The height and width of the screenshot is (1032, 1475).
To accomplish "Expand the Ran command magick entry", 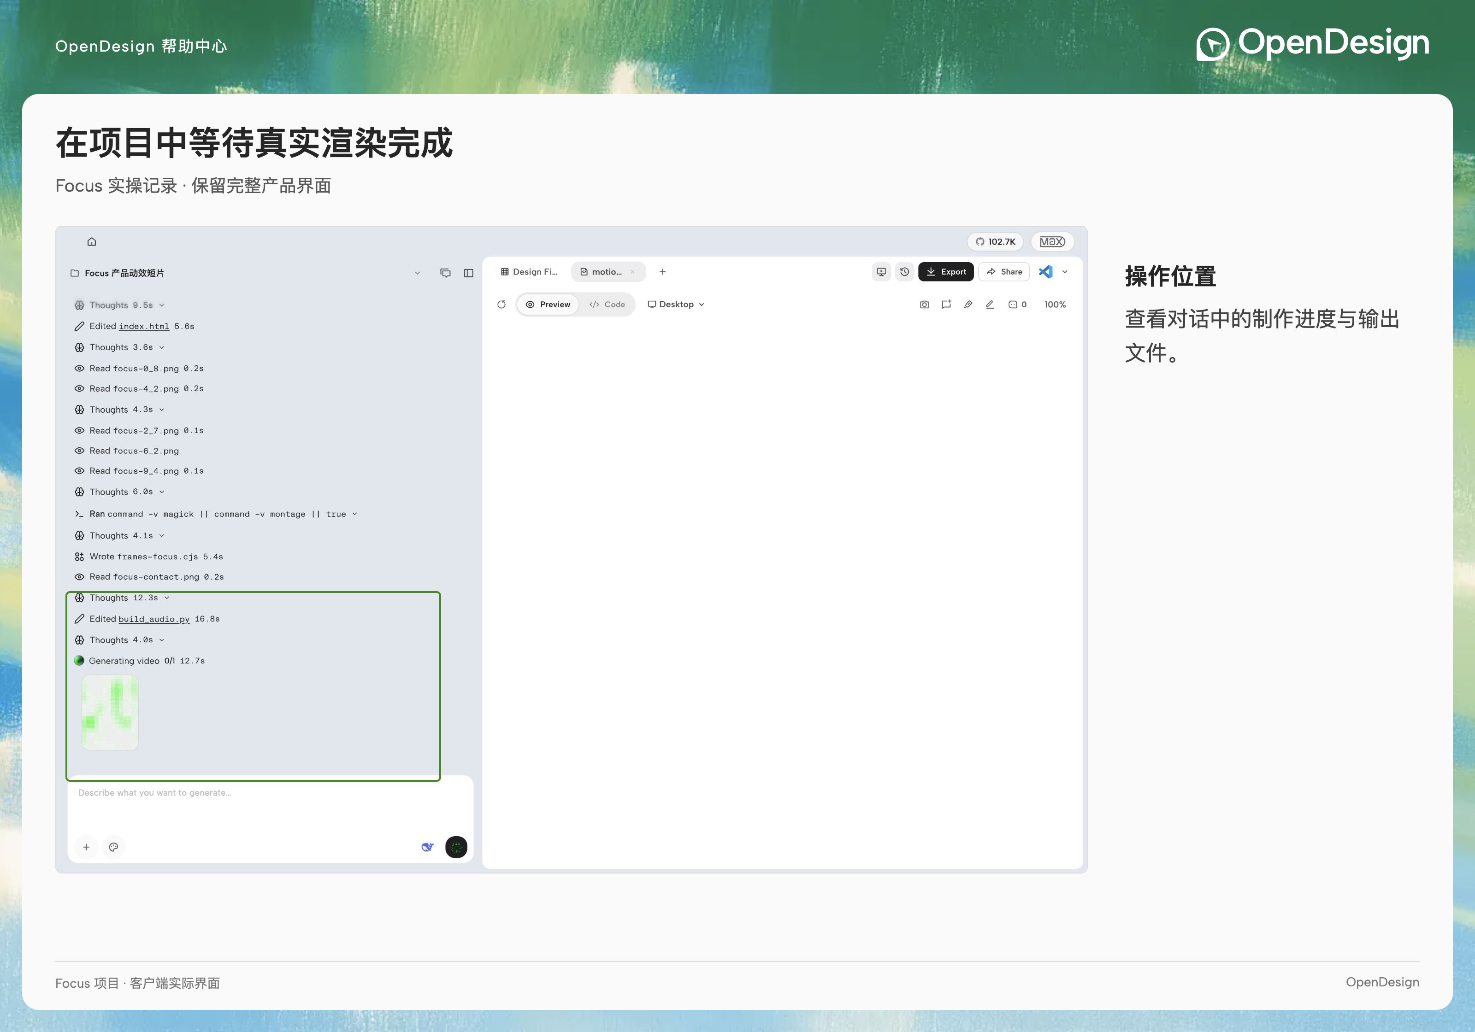I will click(x=216, y=514).
